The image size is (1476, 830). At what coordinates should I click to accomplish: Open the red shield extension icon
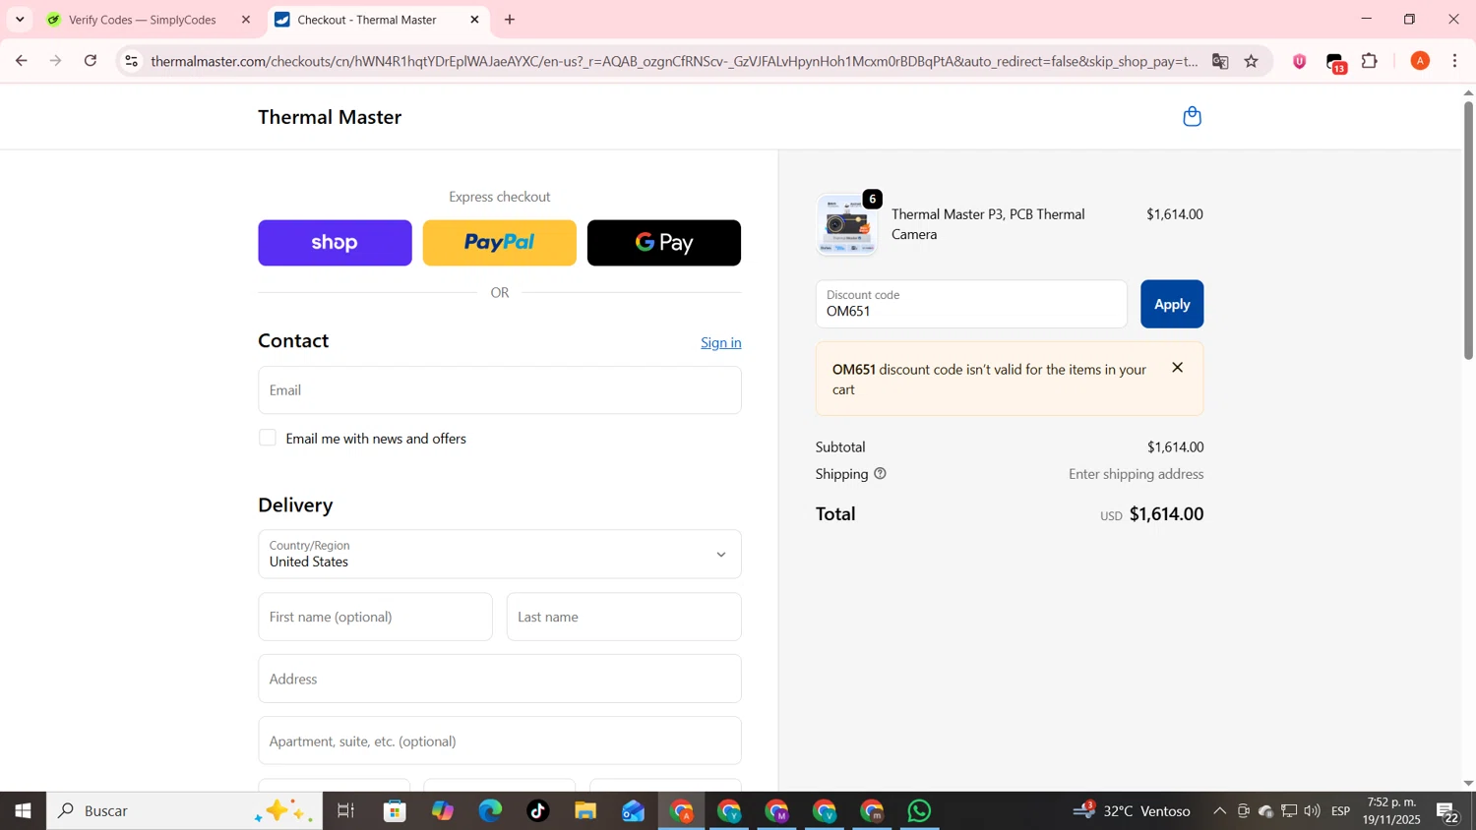pos(1299,61)
